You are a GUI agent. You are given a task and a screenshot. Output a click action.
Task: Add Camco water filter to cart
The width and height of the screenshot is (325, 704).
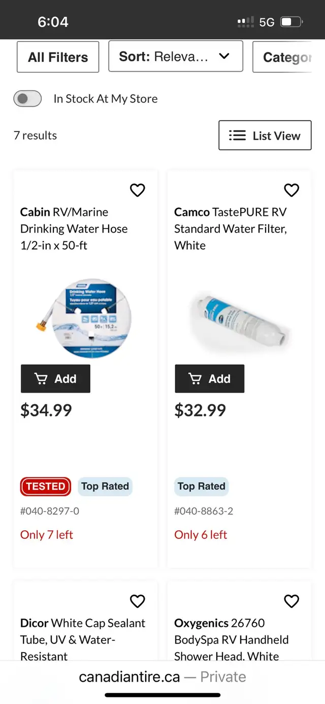(210, 379)
